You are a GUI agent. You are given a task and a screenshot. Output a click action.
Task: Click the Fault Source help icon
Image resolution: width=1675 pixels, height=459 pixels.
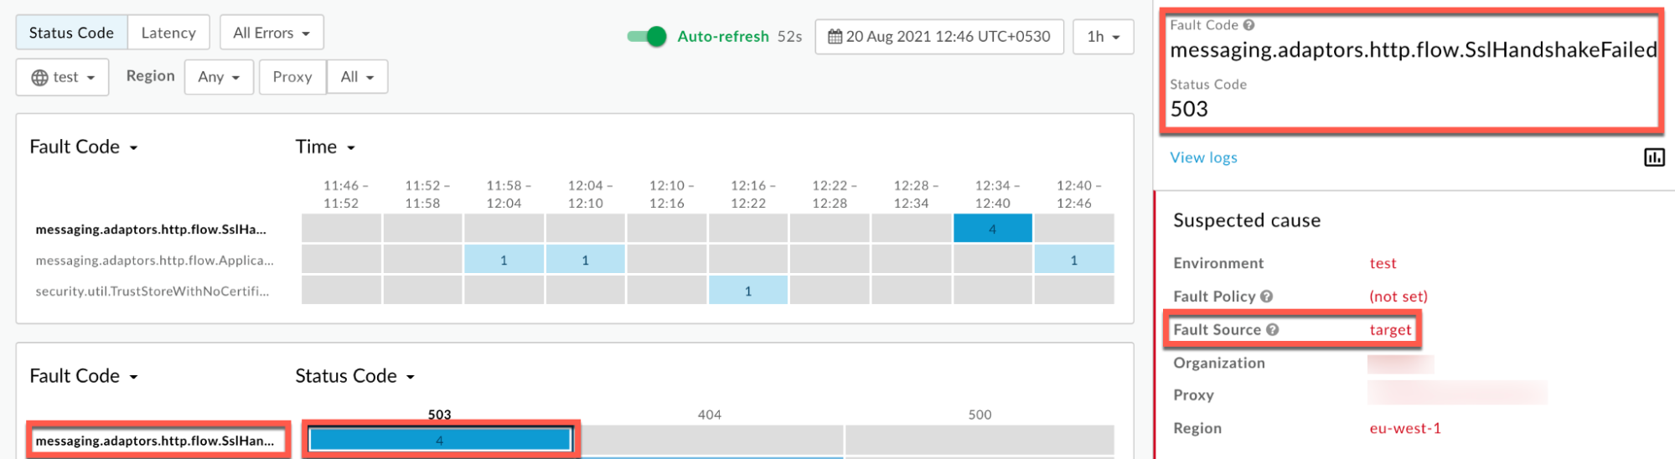point(1272,330)
